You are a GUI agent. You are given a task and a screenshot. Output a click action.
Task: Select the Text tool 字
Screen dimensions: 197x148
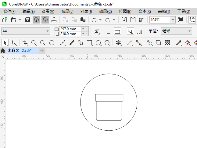point(118,43)
